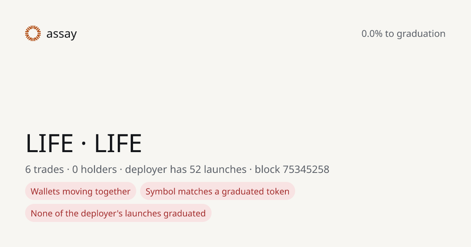
Task: Open the 'block 75345258' stat
Action: pyautogui.click(x=292, y=169)
